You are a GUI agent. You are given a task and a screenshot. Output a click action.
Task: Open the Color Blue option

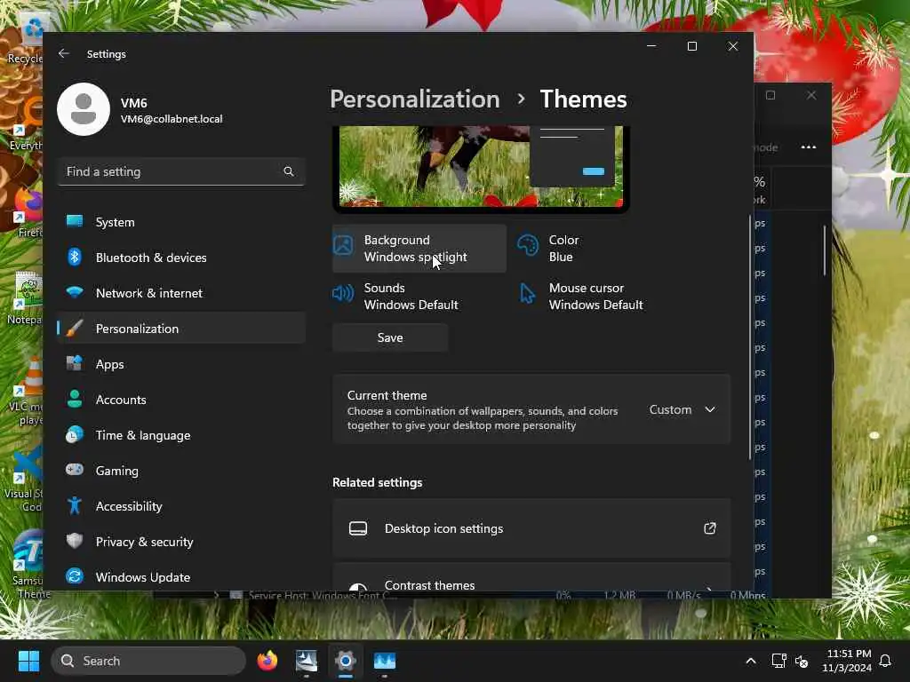pyautogui.click(x=603, y=249)
